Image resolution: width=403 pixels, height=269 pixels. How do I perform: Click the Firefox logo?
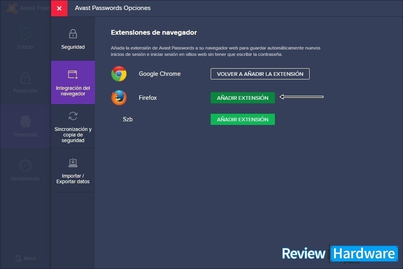[x=119, y=98]
